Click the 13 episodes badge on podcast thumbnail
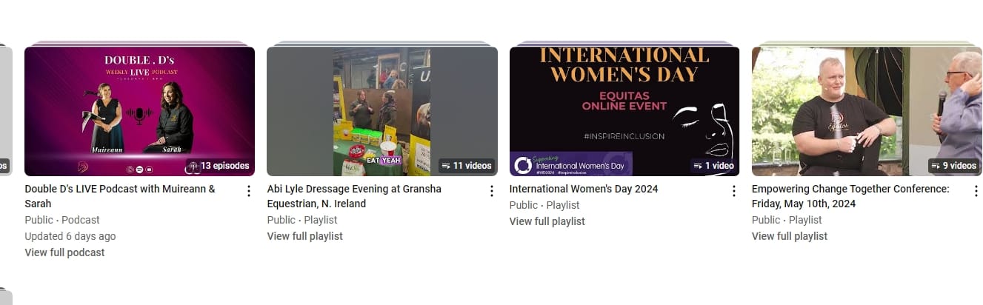Image resolution: width=983 pixels, height=305 pixels. click(219, 166)
